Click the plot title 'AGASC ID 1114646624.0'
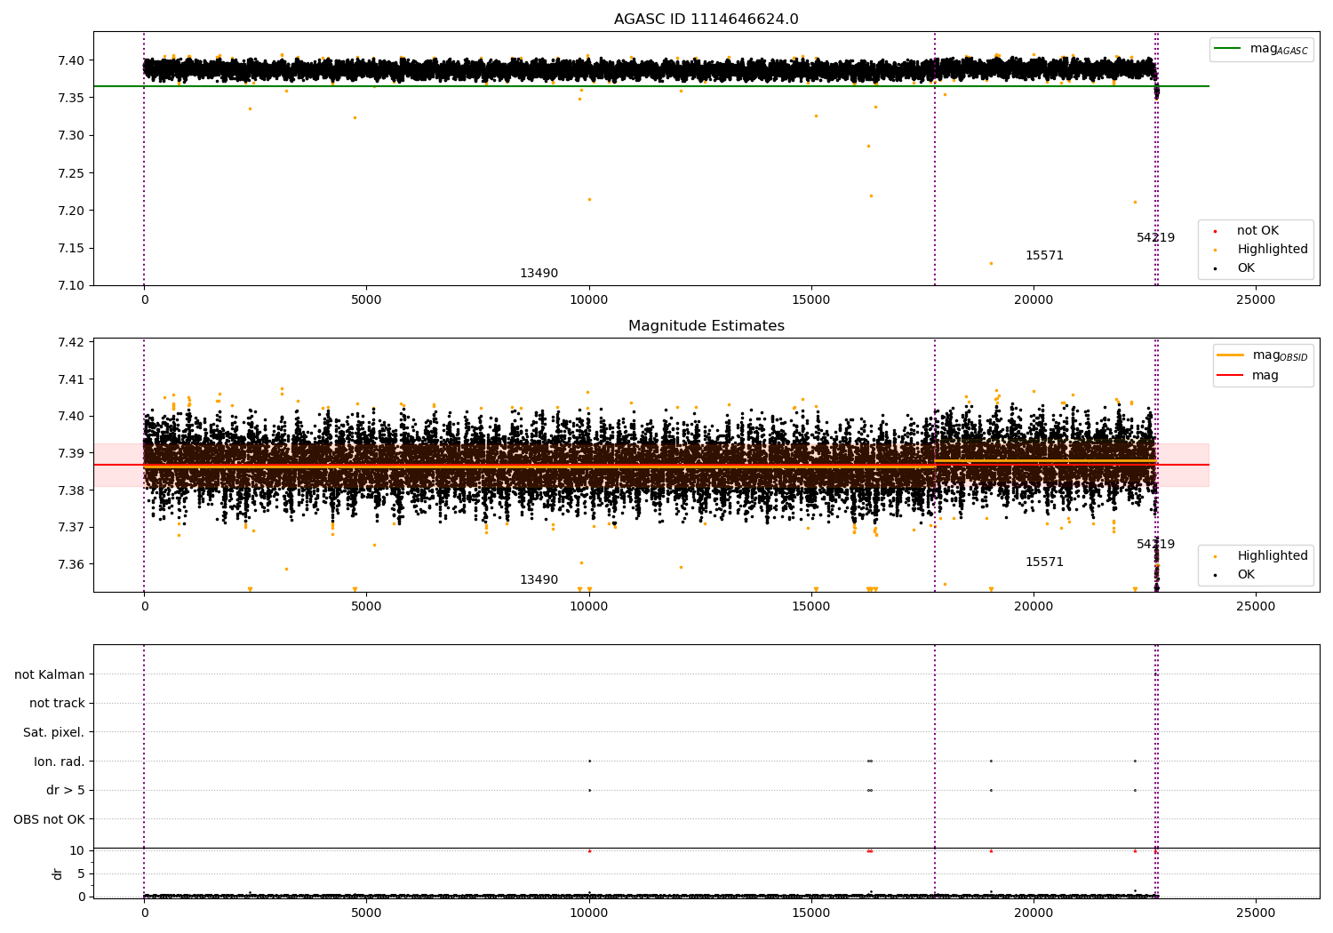 706,20
